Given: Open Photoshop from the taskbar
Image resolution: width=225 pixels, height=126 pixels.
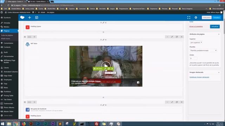Looking at the screenshot, I should [x=38, y=124].
